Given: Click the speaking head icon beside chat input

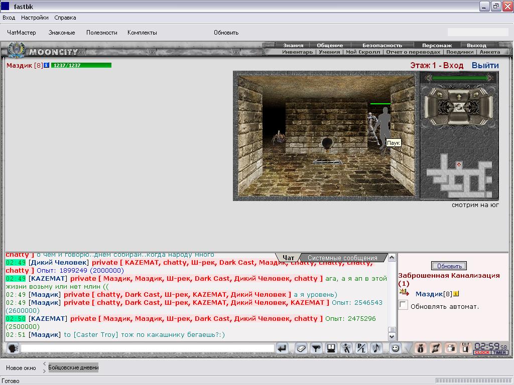Looking at the screenshot, I should point(13,348).
